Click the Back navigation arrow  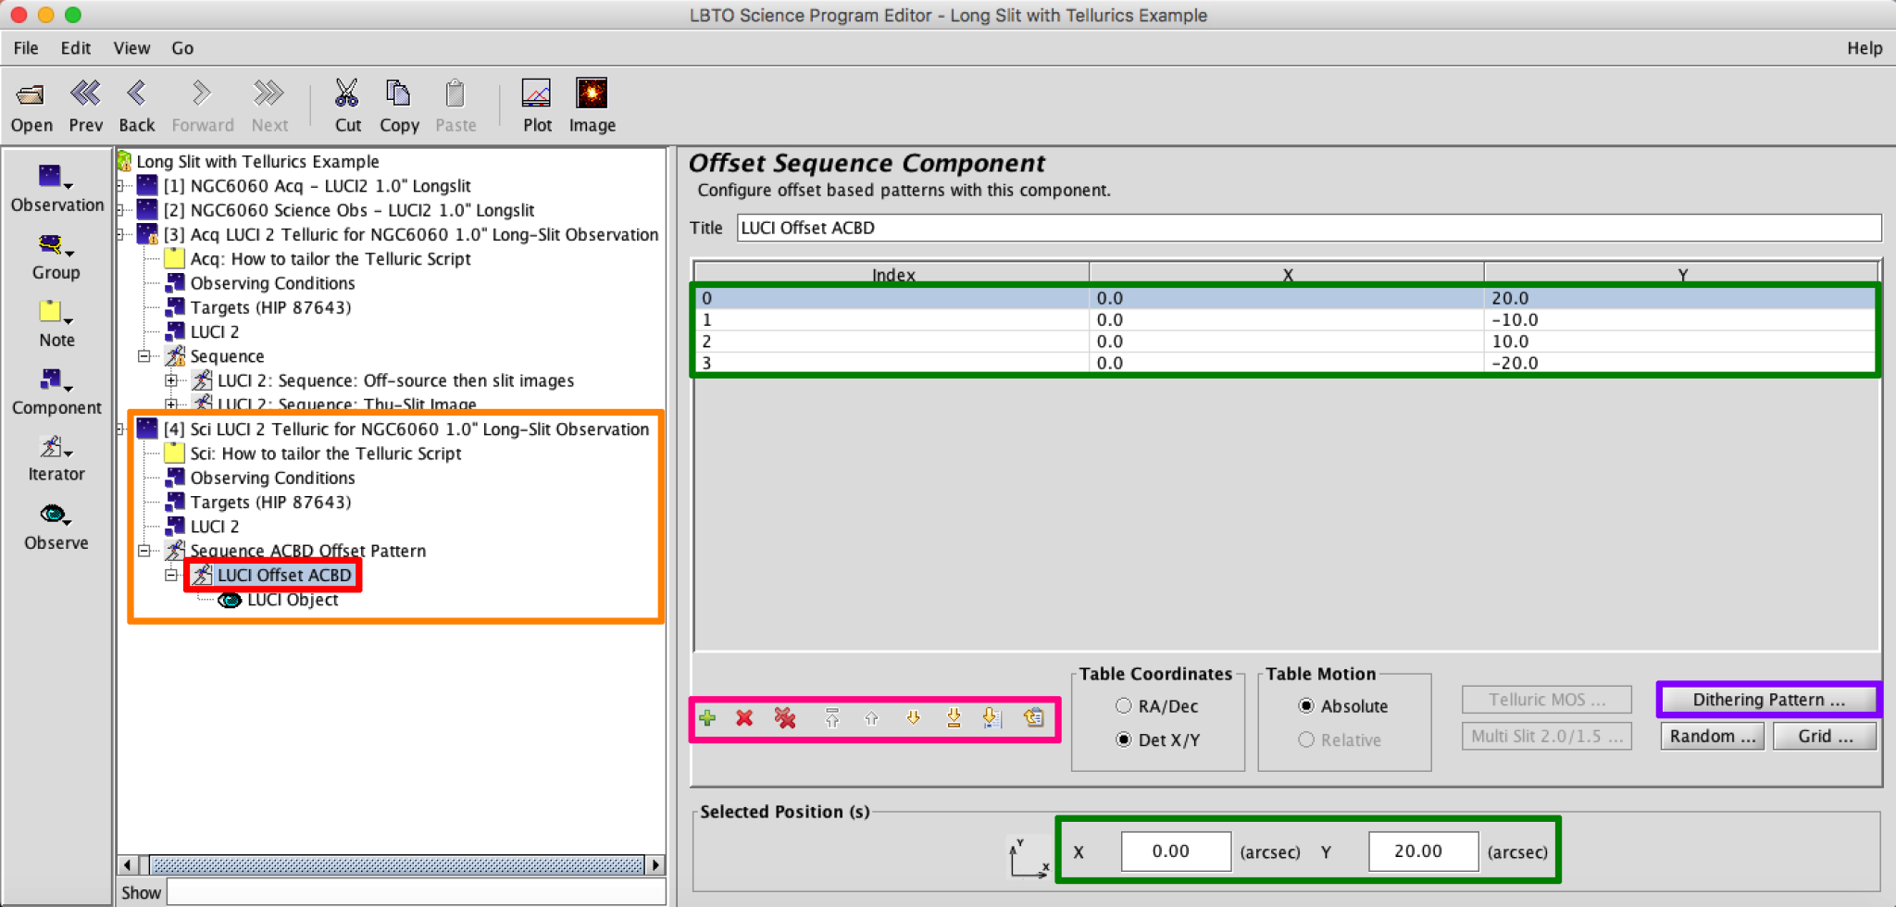point(137,93)
